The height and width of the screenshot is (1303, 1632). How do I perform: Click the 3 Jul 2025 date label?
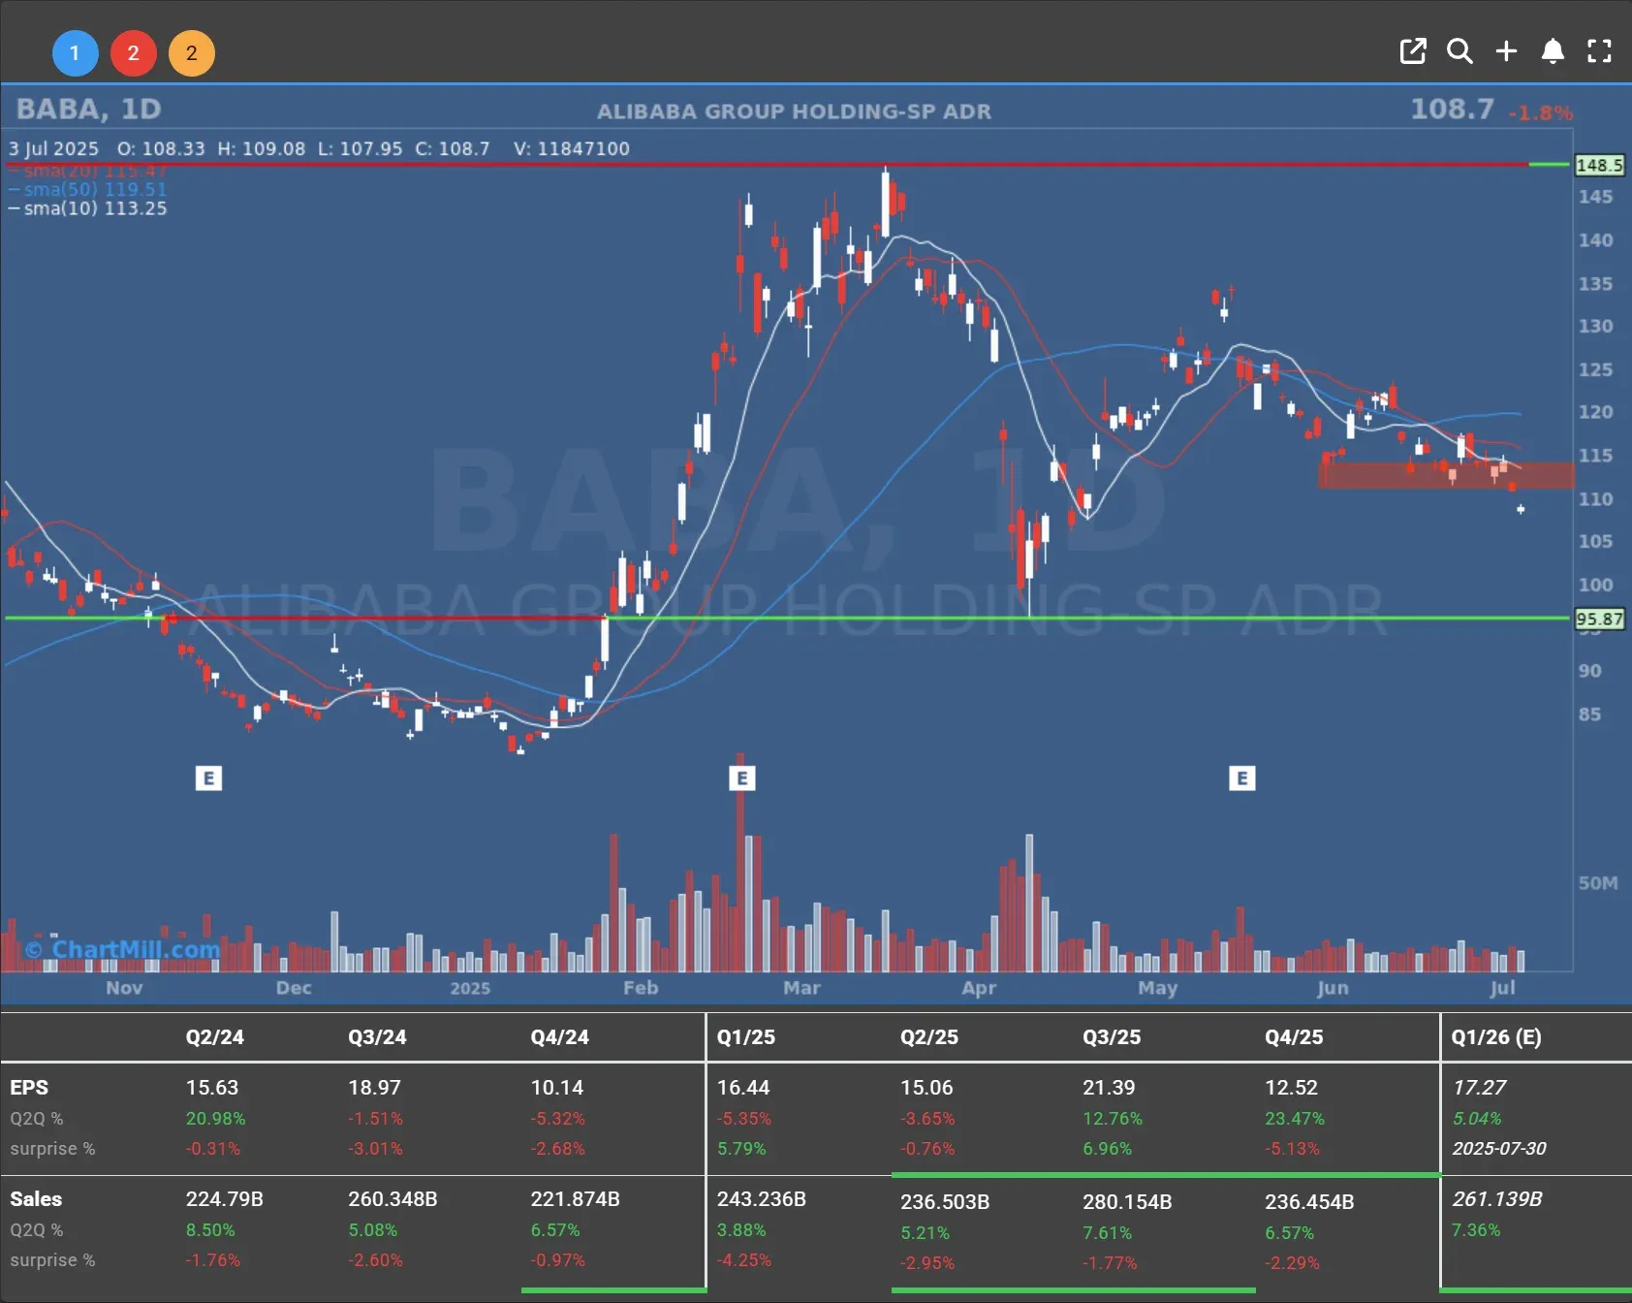[54, 148]
